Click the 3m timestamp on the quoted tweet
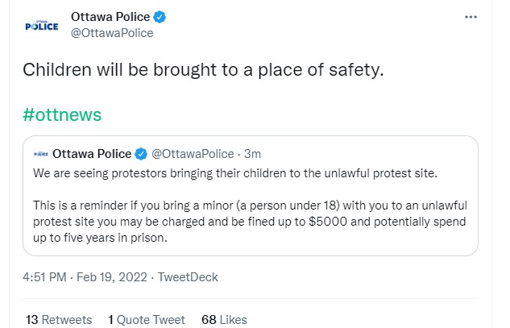This screenshot has height=328, width=510. coord(252,153)
